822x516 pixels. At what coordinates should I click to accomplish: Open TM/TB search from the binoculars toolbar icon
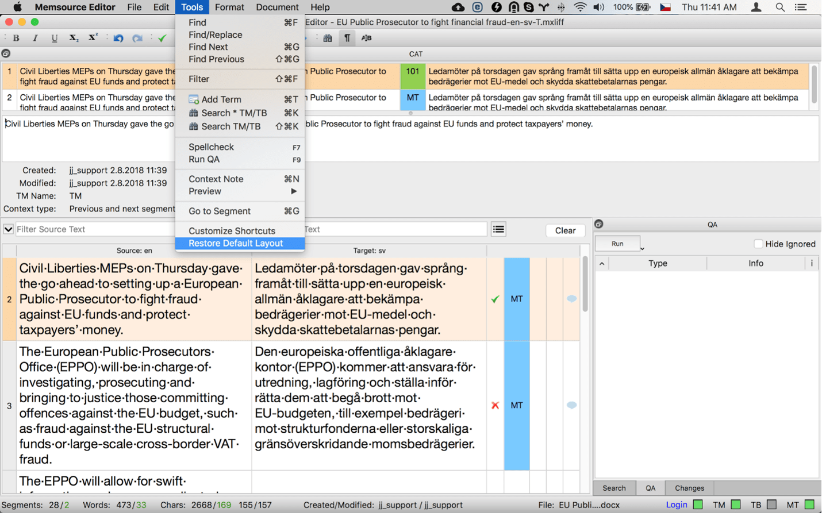click(328, 38)
